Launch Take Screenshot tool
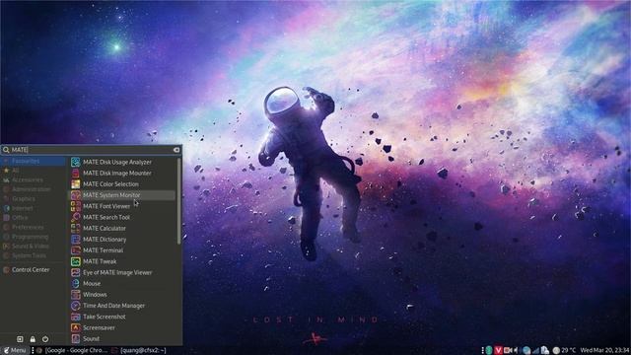 point(122,317)
